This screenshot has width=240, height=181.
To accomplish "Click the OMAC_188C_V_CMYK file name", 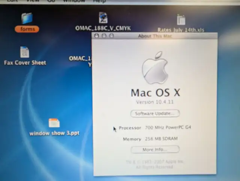I will (x=103, y=28).
